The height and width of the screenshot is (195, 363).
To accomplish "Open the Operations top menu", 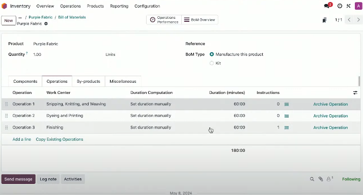I will tap(70, 6).
